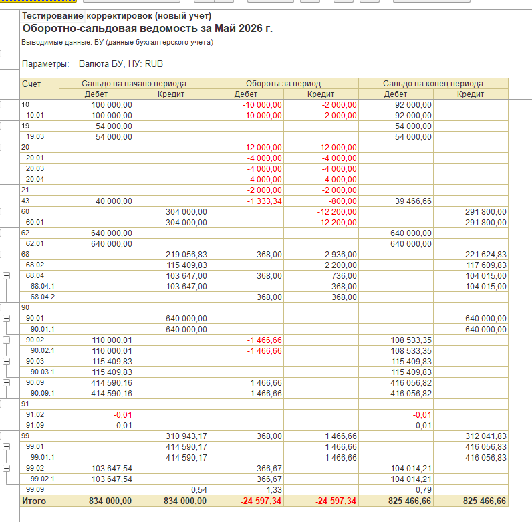This screenshot has width=532, height=522.
Task: Click the credit turnover -12 200,00 in row 60.01
Action: tap(337, 223)
